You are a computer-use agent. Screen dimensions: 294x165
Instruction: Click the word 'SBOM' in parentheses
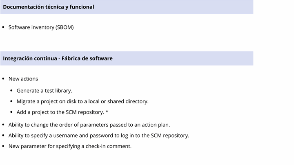(65, 27)
